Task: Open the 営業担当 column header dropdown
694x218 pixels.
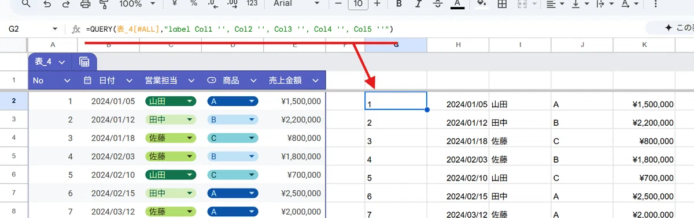Action: click(191, 81)
